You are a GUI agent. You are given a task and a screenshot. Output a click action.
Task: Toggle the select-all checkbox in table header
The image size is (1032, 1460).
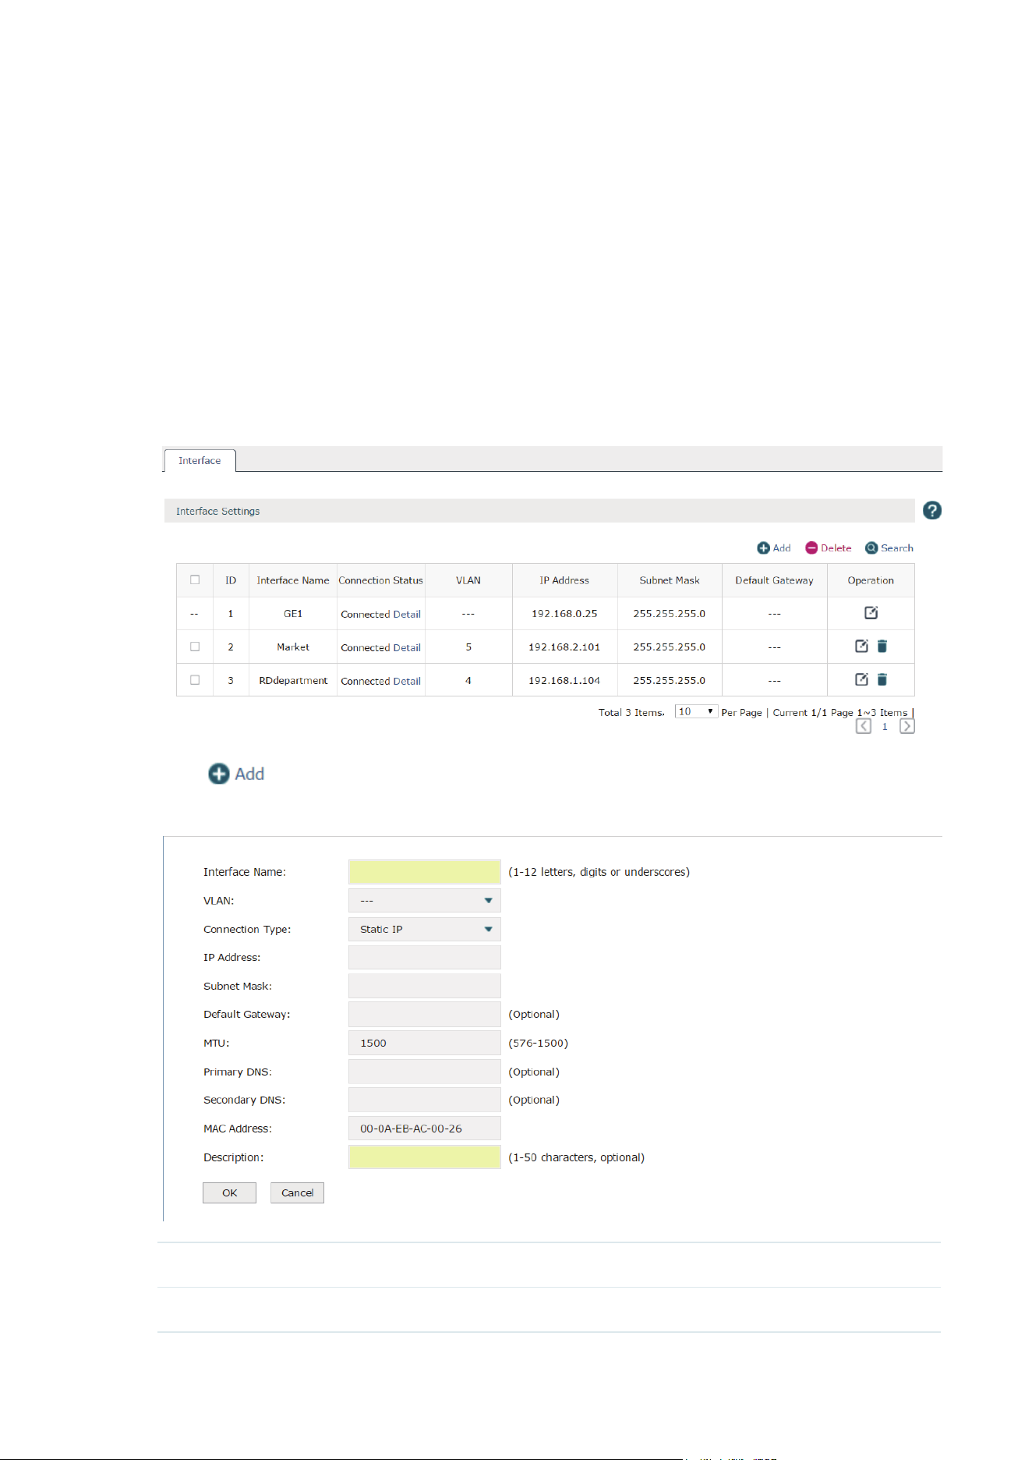pos(195,579)
